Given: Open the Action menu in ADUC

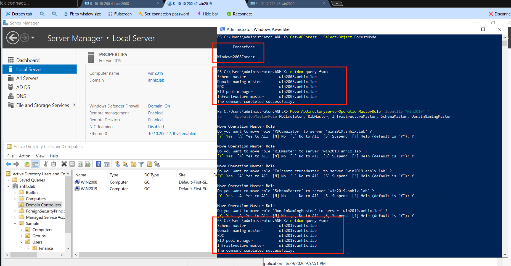Looking at the screenshot, I should click(x=25, y=156).
